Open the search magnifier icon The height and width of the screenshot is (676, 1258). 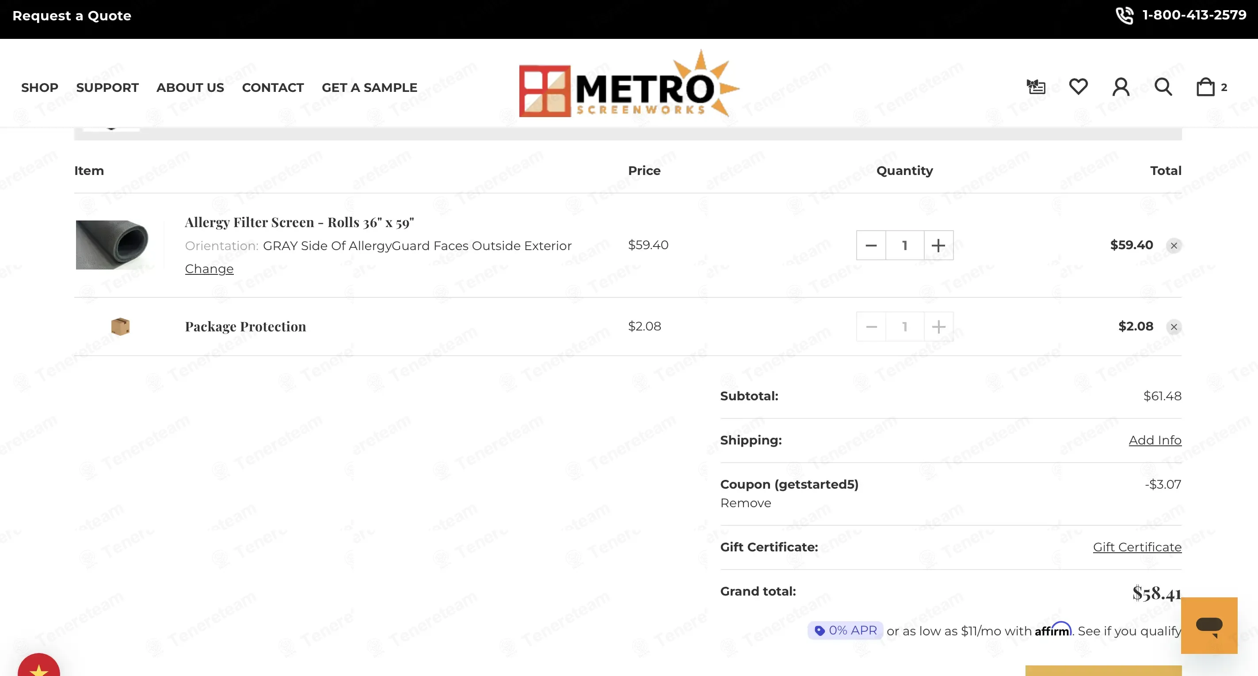point(1163,87)
